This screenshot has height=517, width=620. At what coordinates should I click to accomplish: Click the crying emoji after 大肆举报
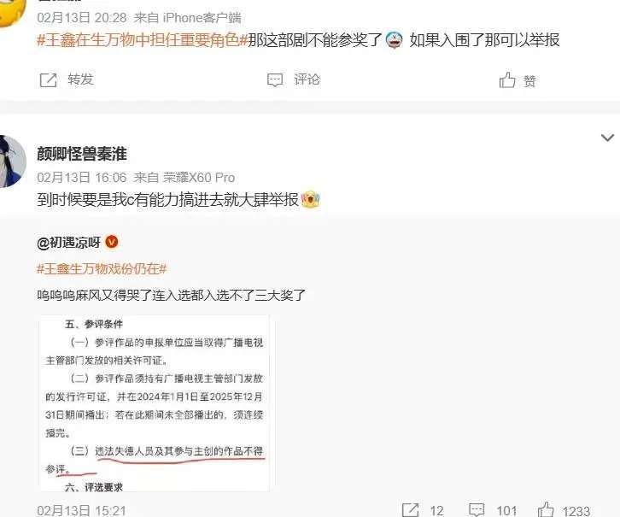(310, 199)
